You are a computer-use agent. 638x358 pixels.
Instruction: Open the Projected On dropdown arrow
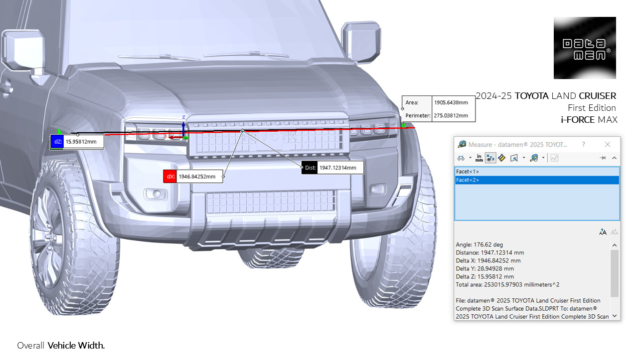point(524,158)
